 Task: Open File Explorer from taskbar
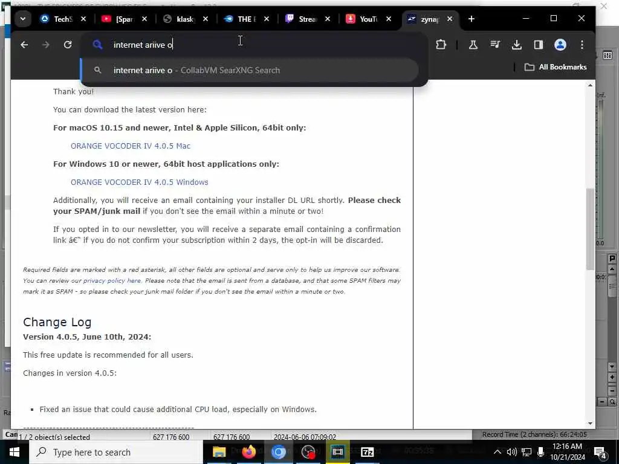(x=219, y=452)
